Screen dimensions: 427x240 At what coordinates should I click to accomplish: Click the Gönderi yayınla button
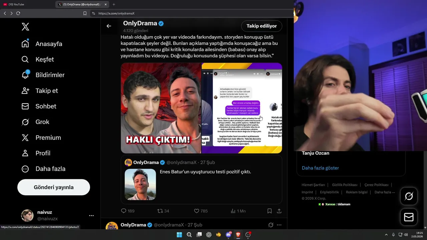tap(54, 187)
